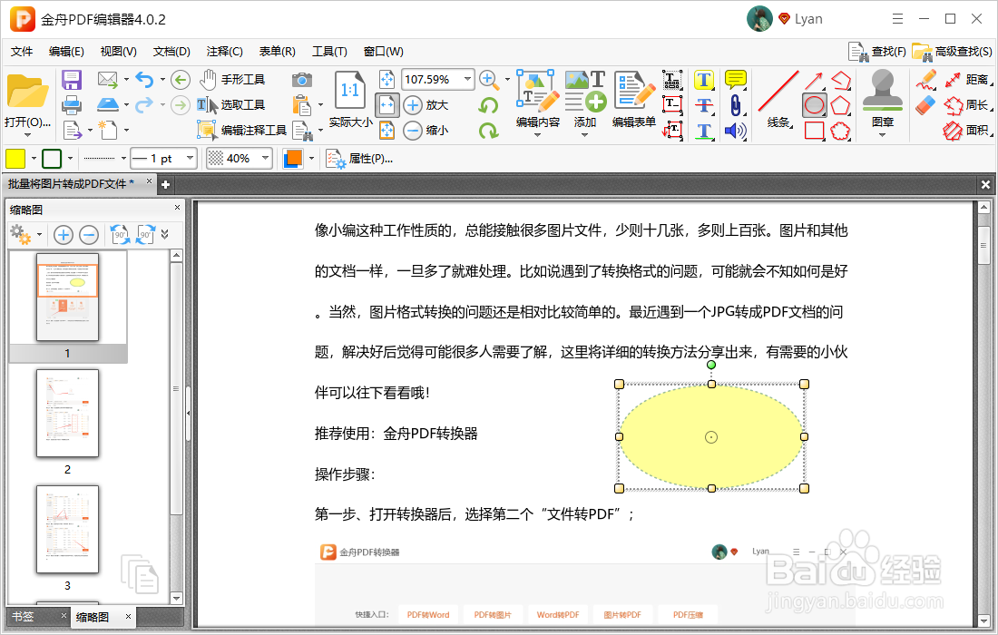Screen dimensions: 998x635
Task: Expand the Stamp (图章) dropdown arrow
Action: coord(882,135)
